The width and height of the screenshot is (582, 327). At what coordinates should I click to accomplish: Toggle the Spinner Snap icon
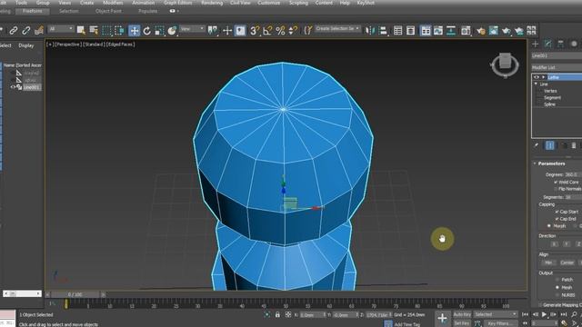[293, 30]
